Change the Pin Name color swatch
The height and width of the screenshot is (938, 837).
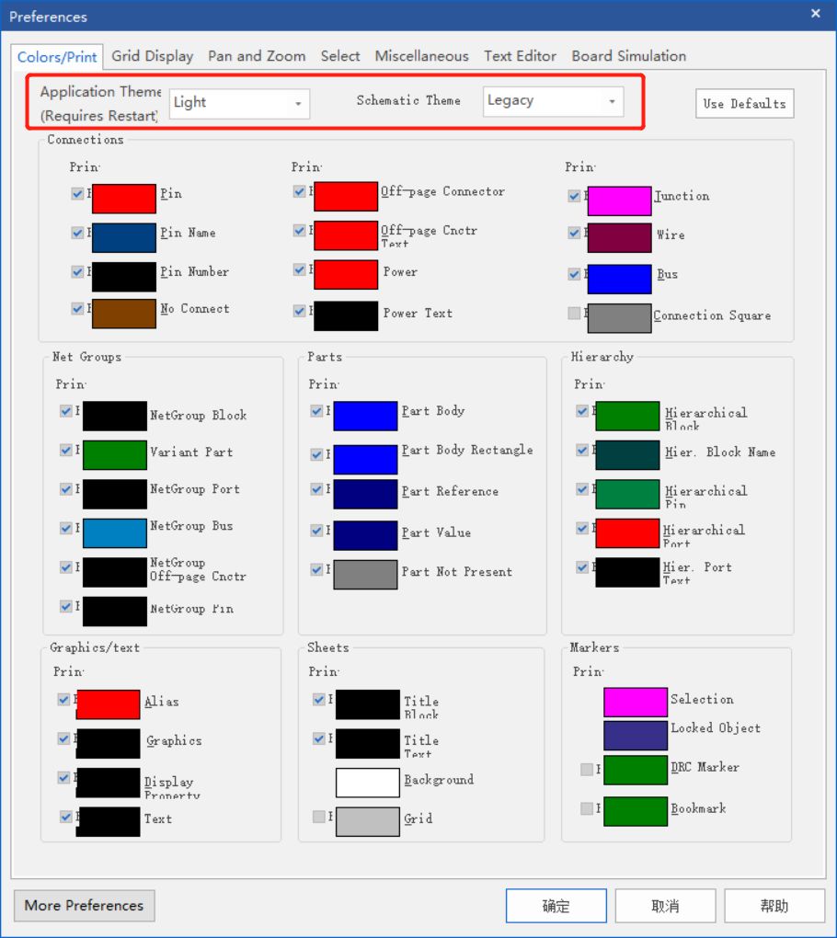(124, 238)
